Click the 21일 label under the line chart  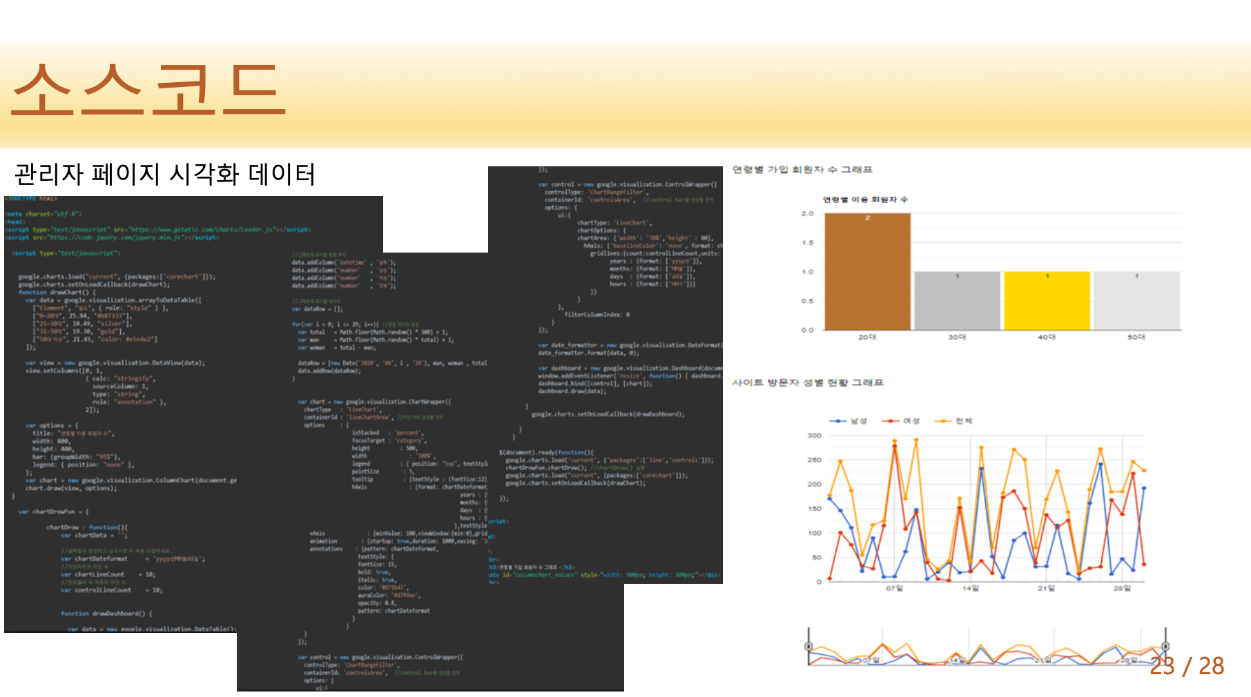tap(1046, 588)
